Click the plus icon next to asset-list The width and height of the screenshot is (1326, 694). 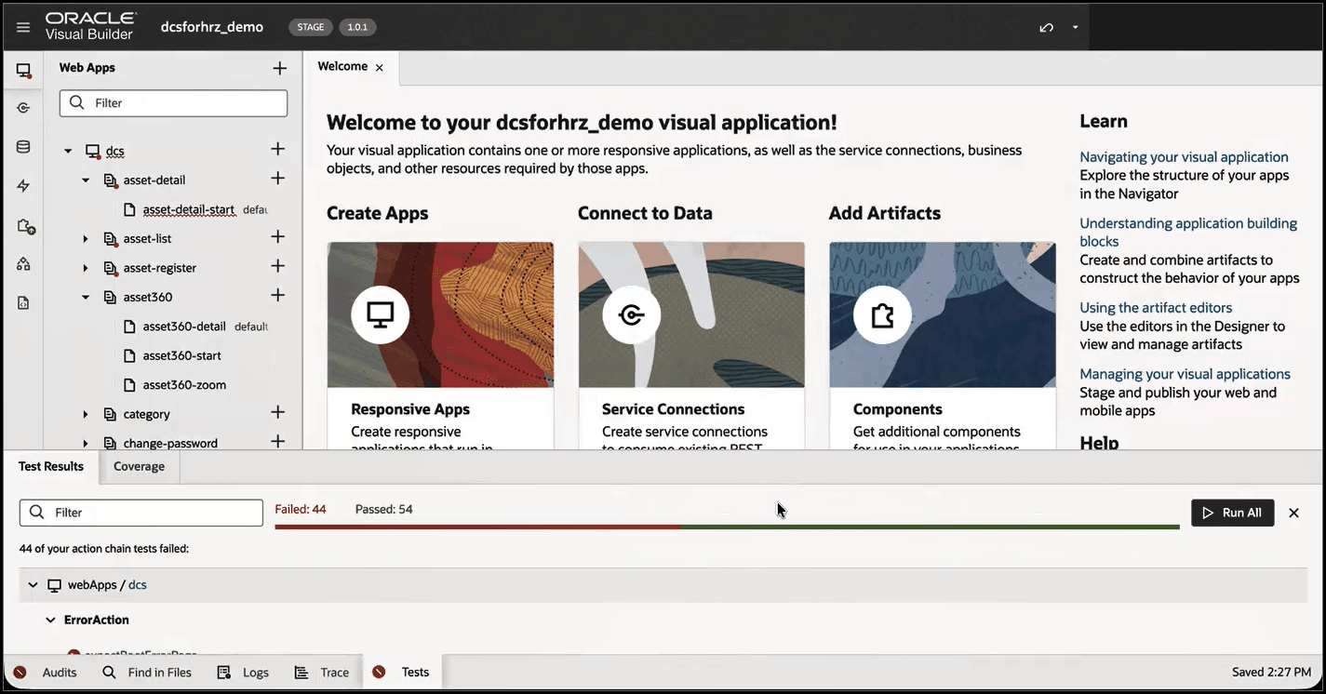click(277, 237)
